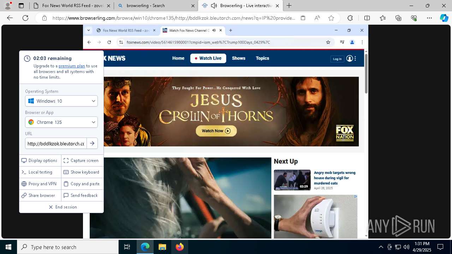The width and height of the screenshot is (452, 254).
Task: Refresh the Edge page
Action: coord(25,18)
